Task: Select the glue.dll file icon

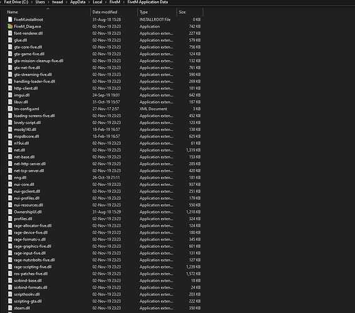Action: [x=10, y=40]
